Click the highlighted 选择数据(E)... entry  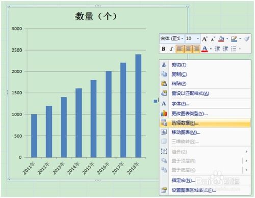pyautogui.click(x=205, y=123)
